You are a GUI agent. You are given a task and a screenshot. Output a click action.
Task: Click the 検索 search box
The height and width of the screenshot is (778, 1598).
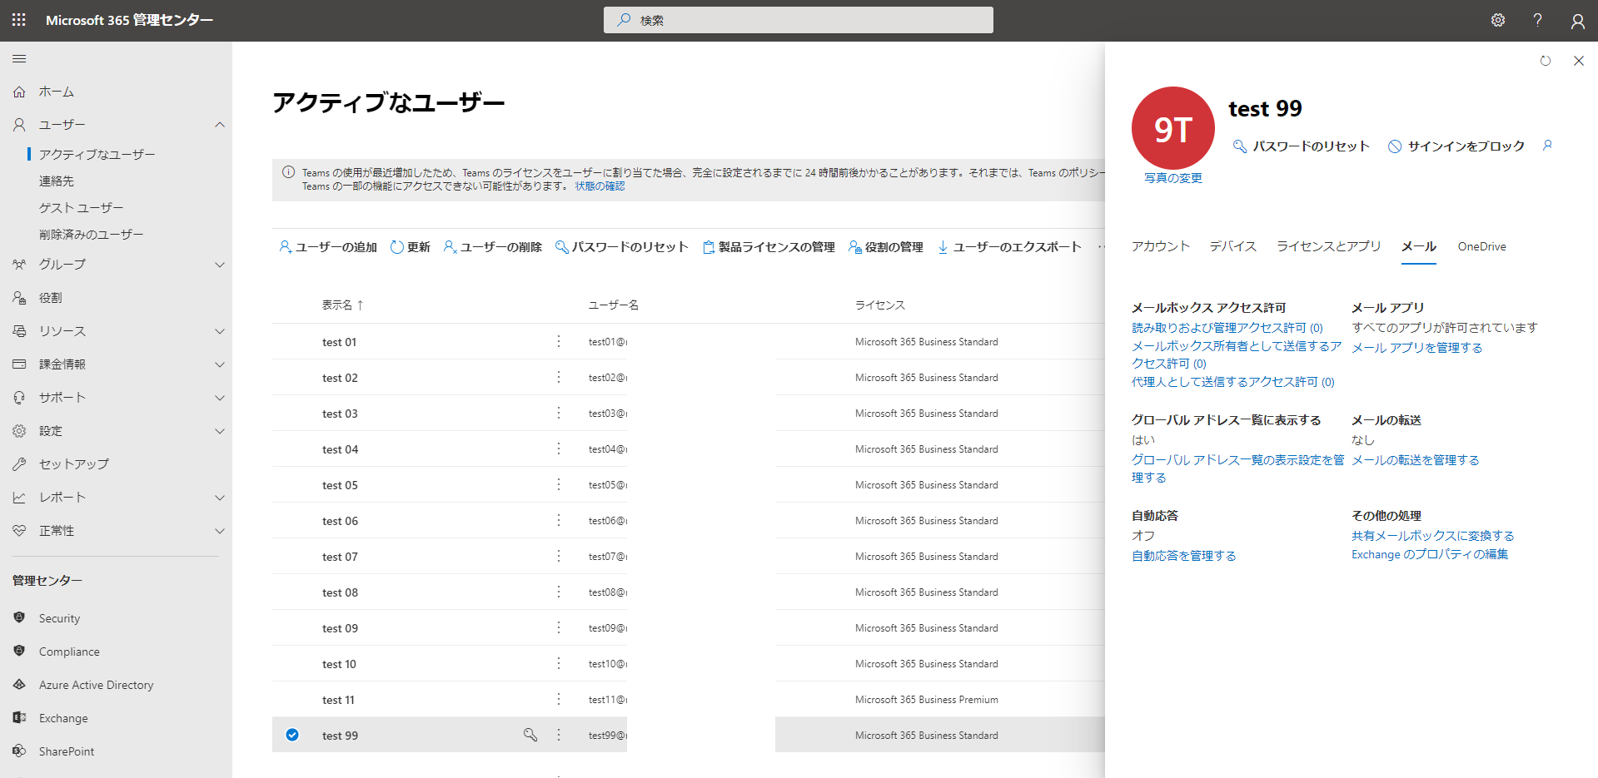point(799,20)
